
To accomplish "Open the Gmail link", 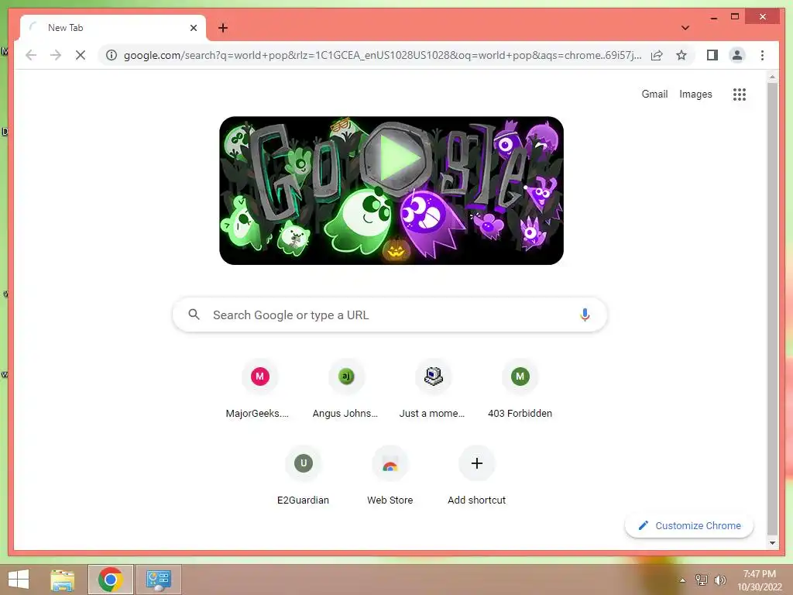I will 654,94.
